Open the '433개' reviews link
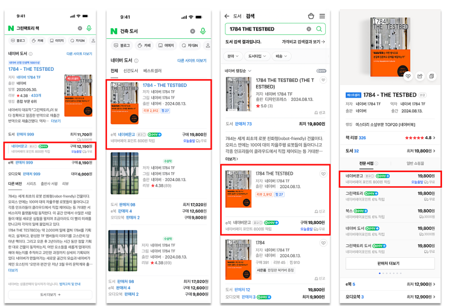The height and width of the screenshot is (306, 449). 36,95
